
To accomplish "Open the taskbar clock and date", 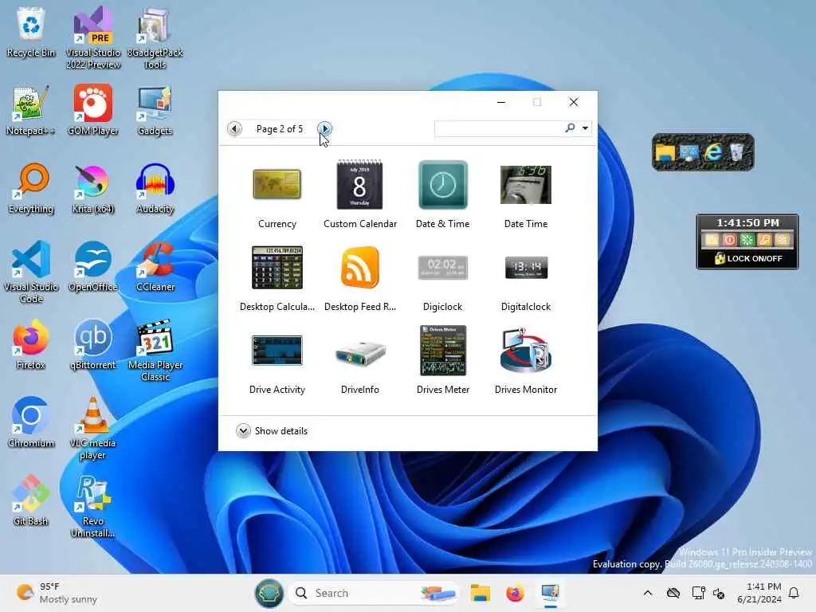I will click(759, 593).
